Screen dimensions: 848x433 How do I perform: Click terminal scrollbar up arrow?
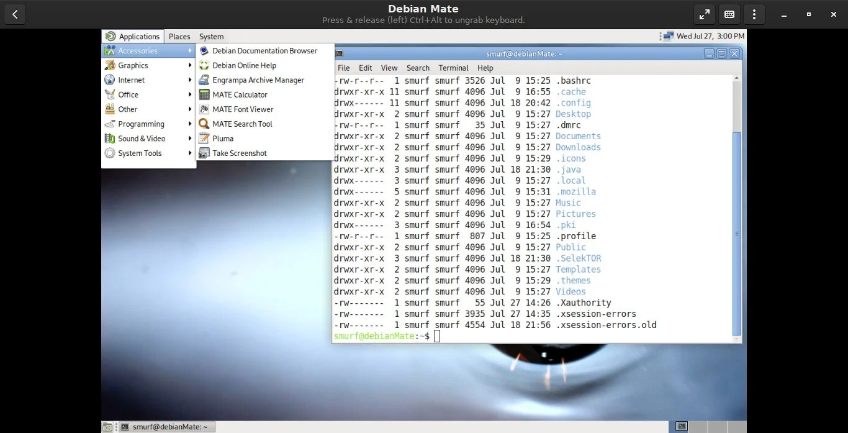click(737, 78)
